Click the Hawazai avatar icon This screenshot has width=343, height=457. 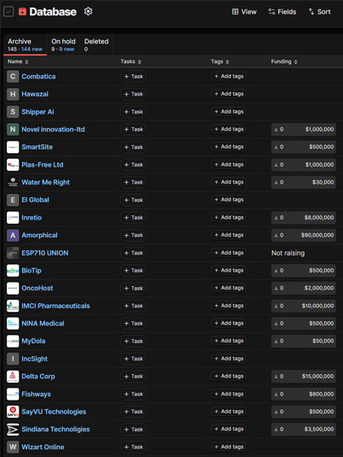pyautogui.click(x=13, y=94)
